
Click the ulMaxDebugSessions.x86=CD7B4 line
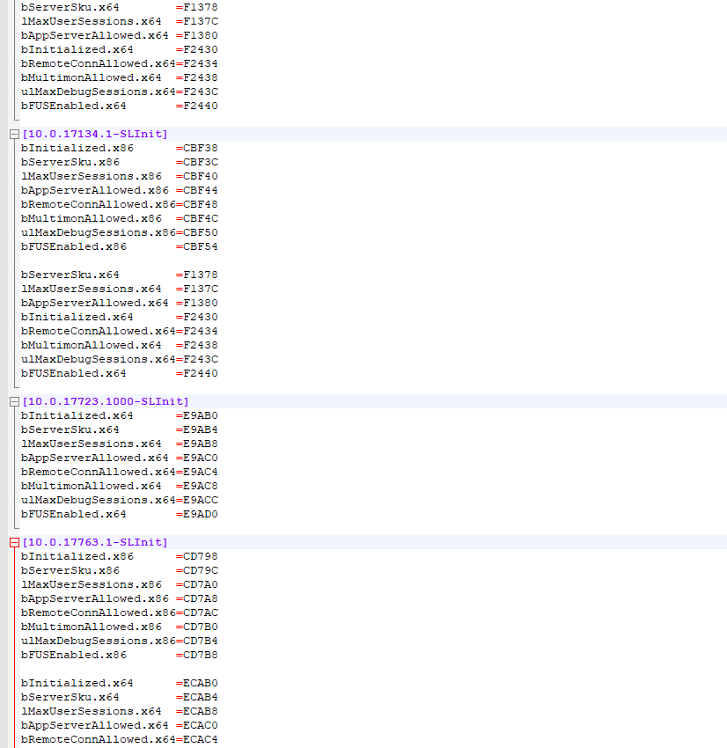coord(119,642)
